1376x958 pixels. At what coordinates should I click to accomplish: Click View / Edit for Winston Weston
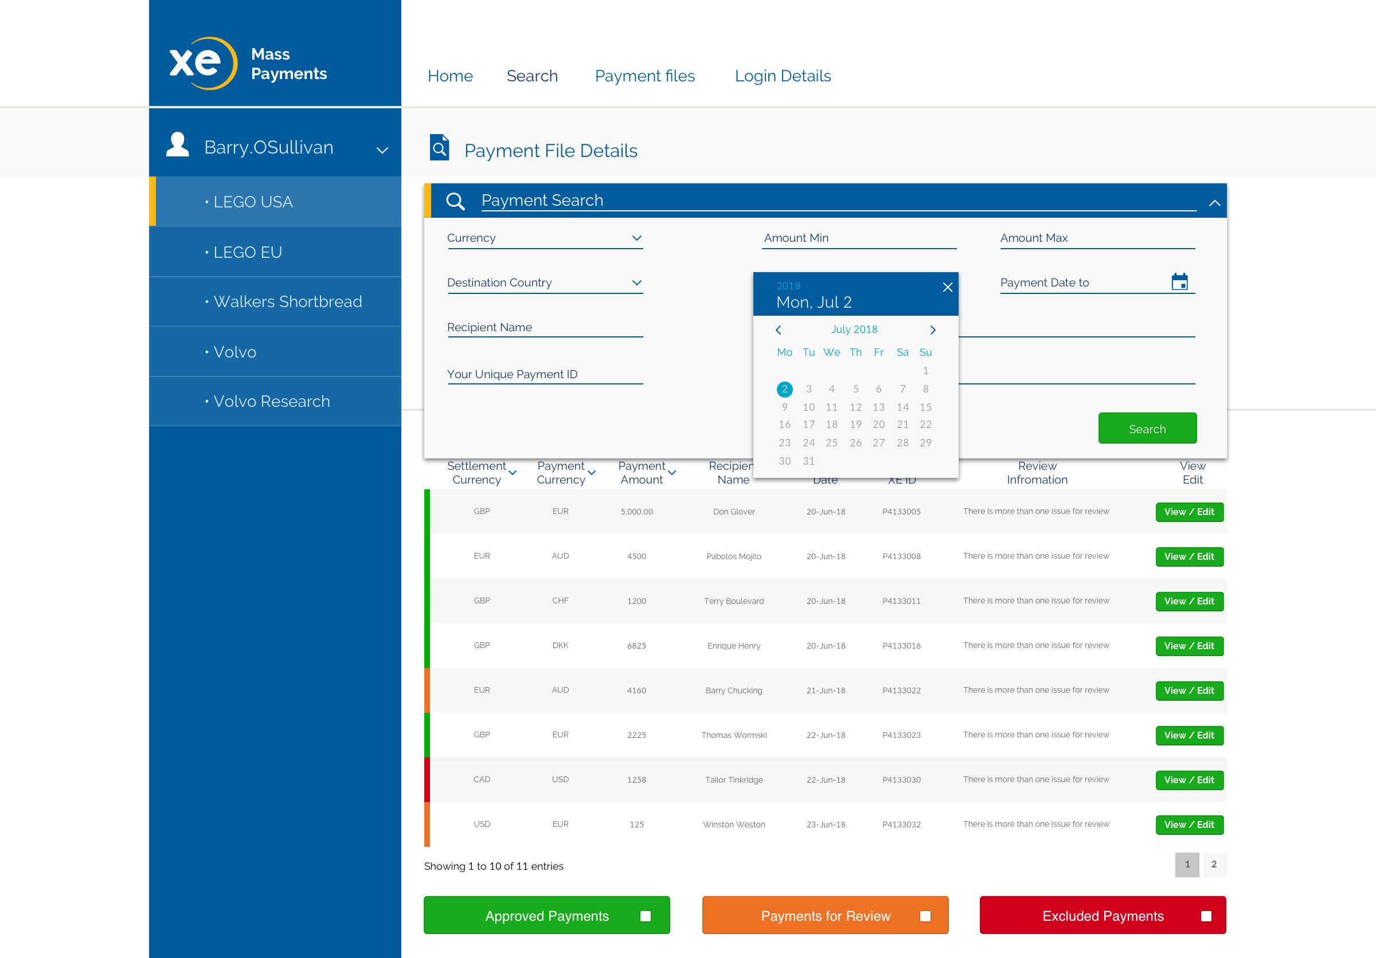[1189, 824]
